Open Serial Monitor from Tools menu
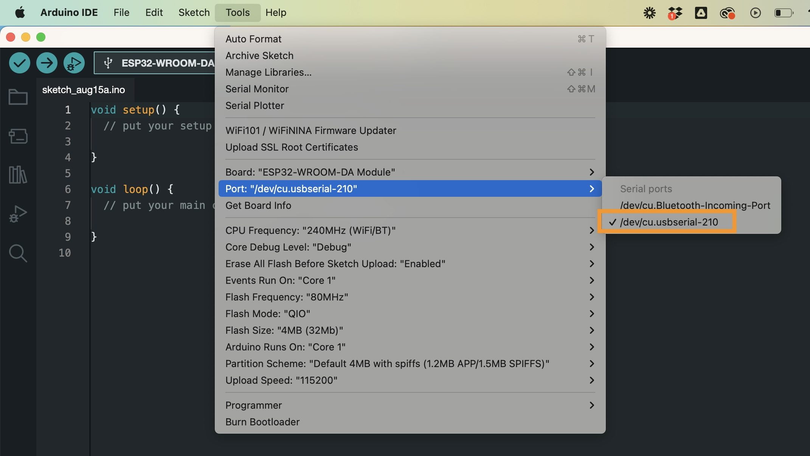 click(x=410, y=89)
